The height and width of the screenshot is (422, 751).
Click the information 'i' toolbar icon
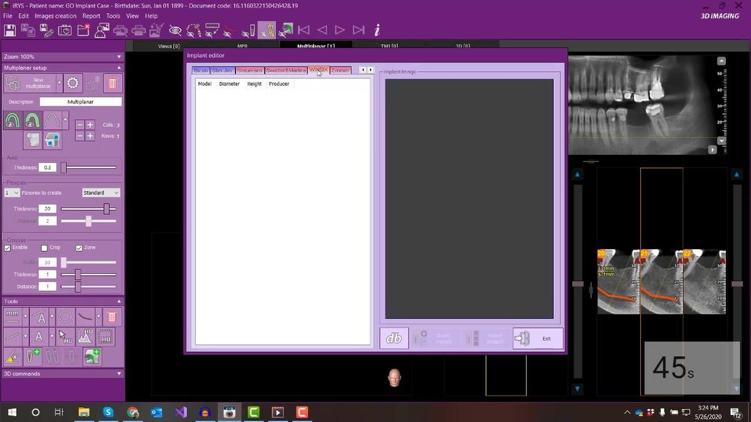click(x=377, y=30)
